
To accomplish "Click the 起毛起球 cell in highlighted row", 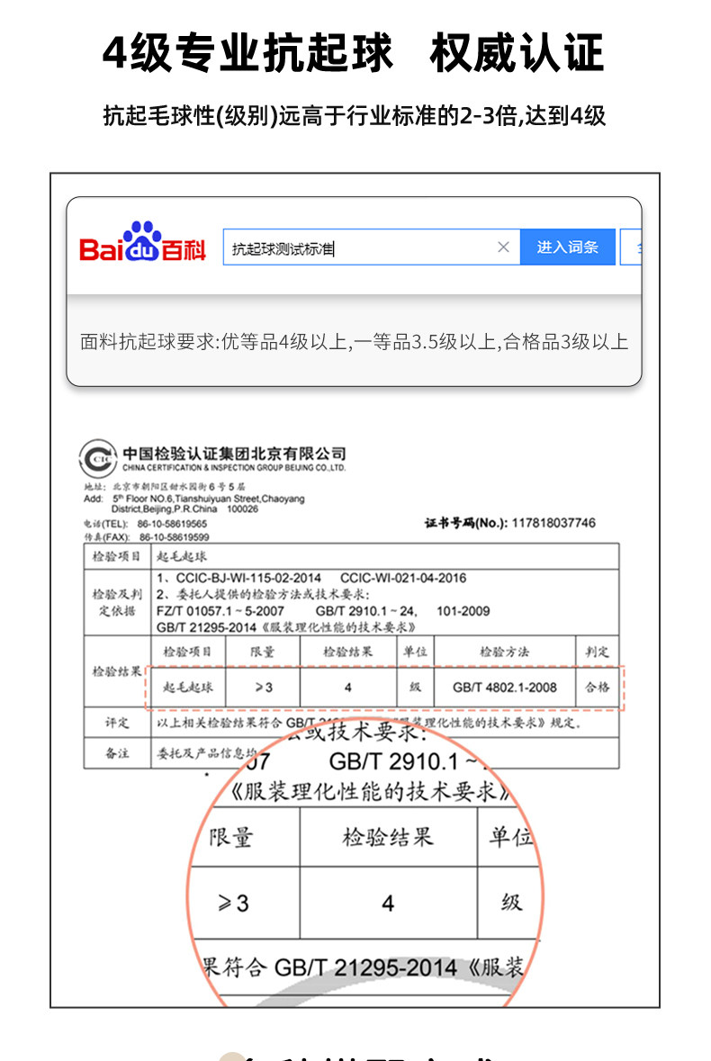I will (x=187, y=688).
